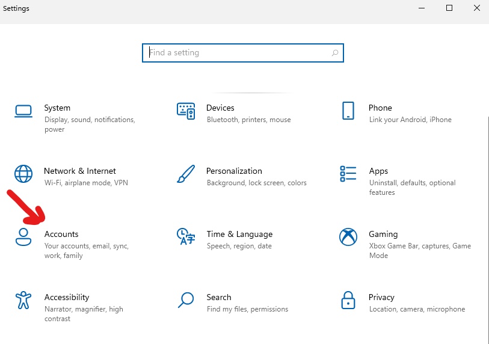Click the System laptop icon
This screenshot has width=489, height=344.
(x=23, y=111)
